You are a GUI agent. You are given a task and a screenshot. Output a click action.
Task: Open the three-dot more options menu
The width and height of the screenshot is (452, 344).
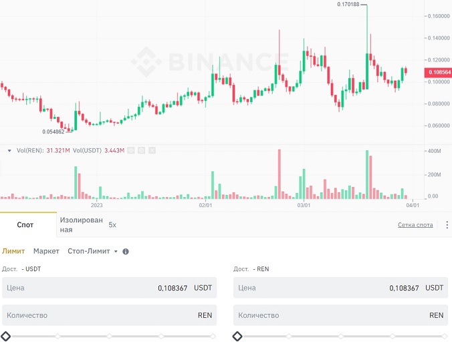[447, 225]
